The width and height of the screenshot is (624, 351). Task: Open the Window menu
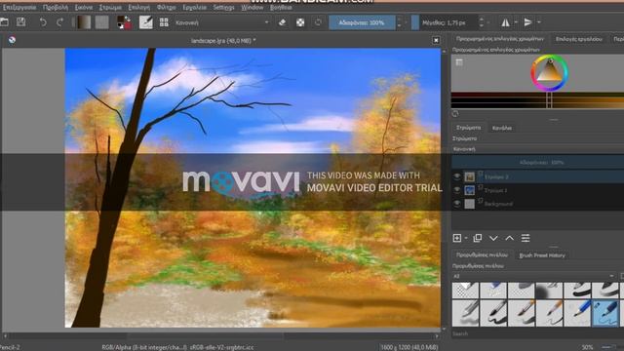253,7
